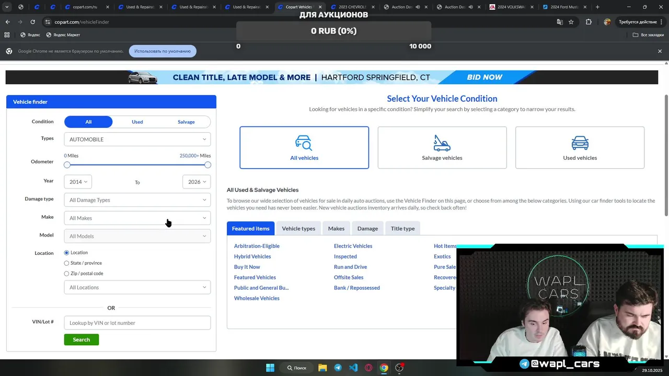
Task: Open the Hybrid Vehicles link
Action: 252,256
